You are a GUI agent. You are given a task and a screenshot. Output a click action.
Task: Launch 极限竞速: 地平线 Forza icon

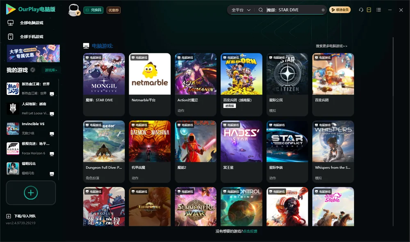[x=13, y=148]
